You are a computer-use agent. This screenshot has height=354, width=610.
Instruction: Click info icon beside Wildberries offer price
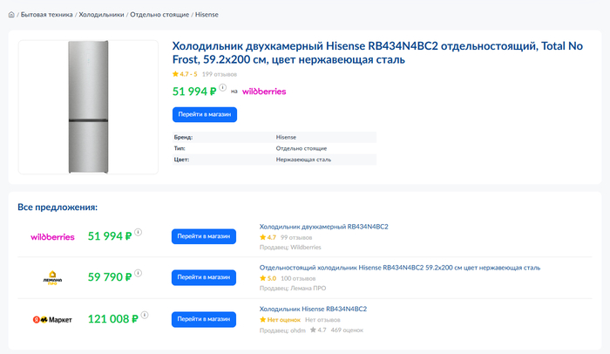click(x=139, y=233)
